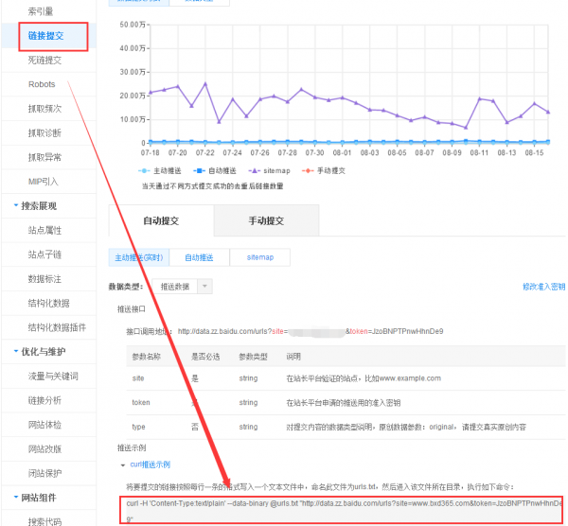Select the 自动推送 sub-tab
This screenshot has width=568, height=526.
pos(199,257)
